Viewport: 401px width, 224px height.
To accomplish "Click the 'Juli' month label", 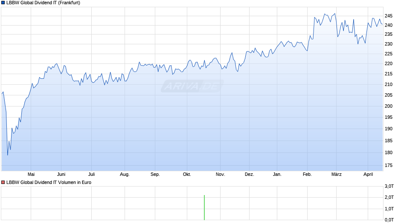I will click(92, 174).
